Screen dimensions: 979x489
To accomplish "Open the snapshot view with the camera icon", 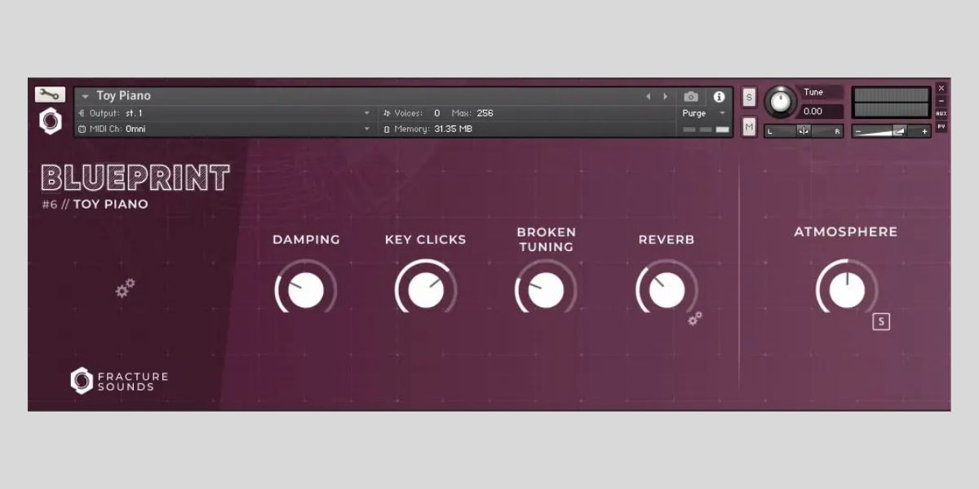I will pyautogui.click(x=691, y=96).
